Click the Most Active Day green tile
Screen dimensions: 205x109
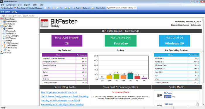(121, 41)
